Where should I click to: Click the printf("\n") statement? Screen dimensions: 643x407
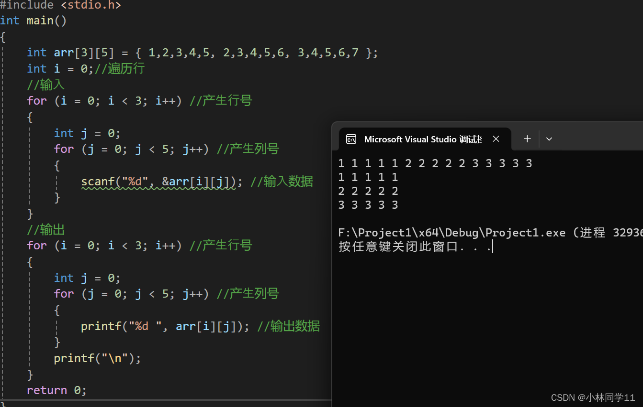97,358
